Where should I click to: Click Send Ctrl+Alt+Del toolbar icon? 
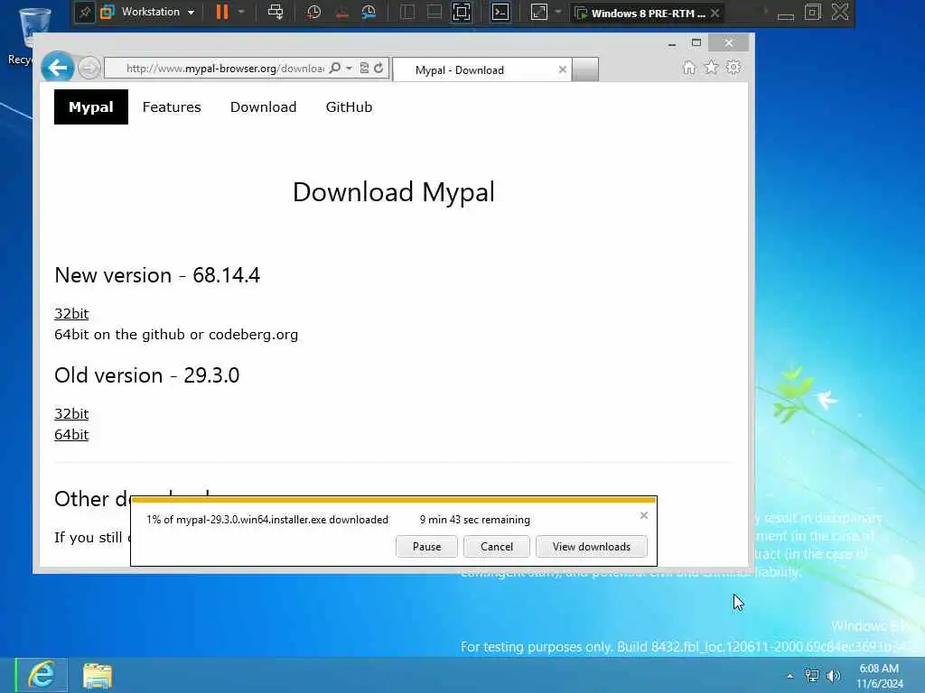pyautogui.click(x=275, y=13)
